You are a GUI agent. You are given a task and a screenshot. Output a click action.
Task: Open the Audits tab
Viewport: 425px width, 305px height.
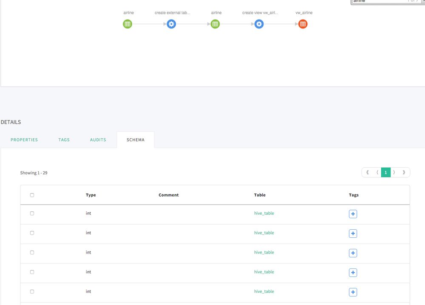point(98,140)
